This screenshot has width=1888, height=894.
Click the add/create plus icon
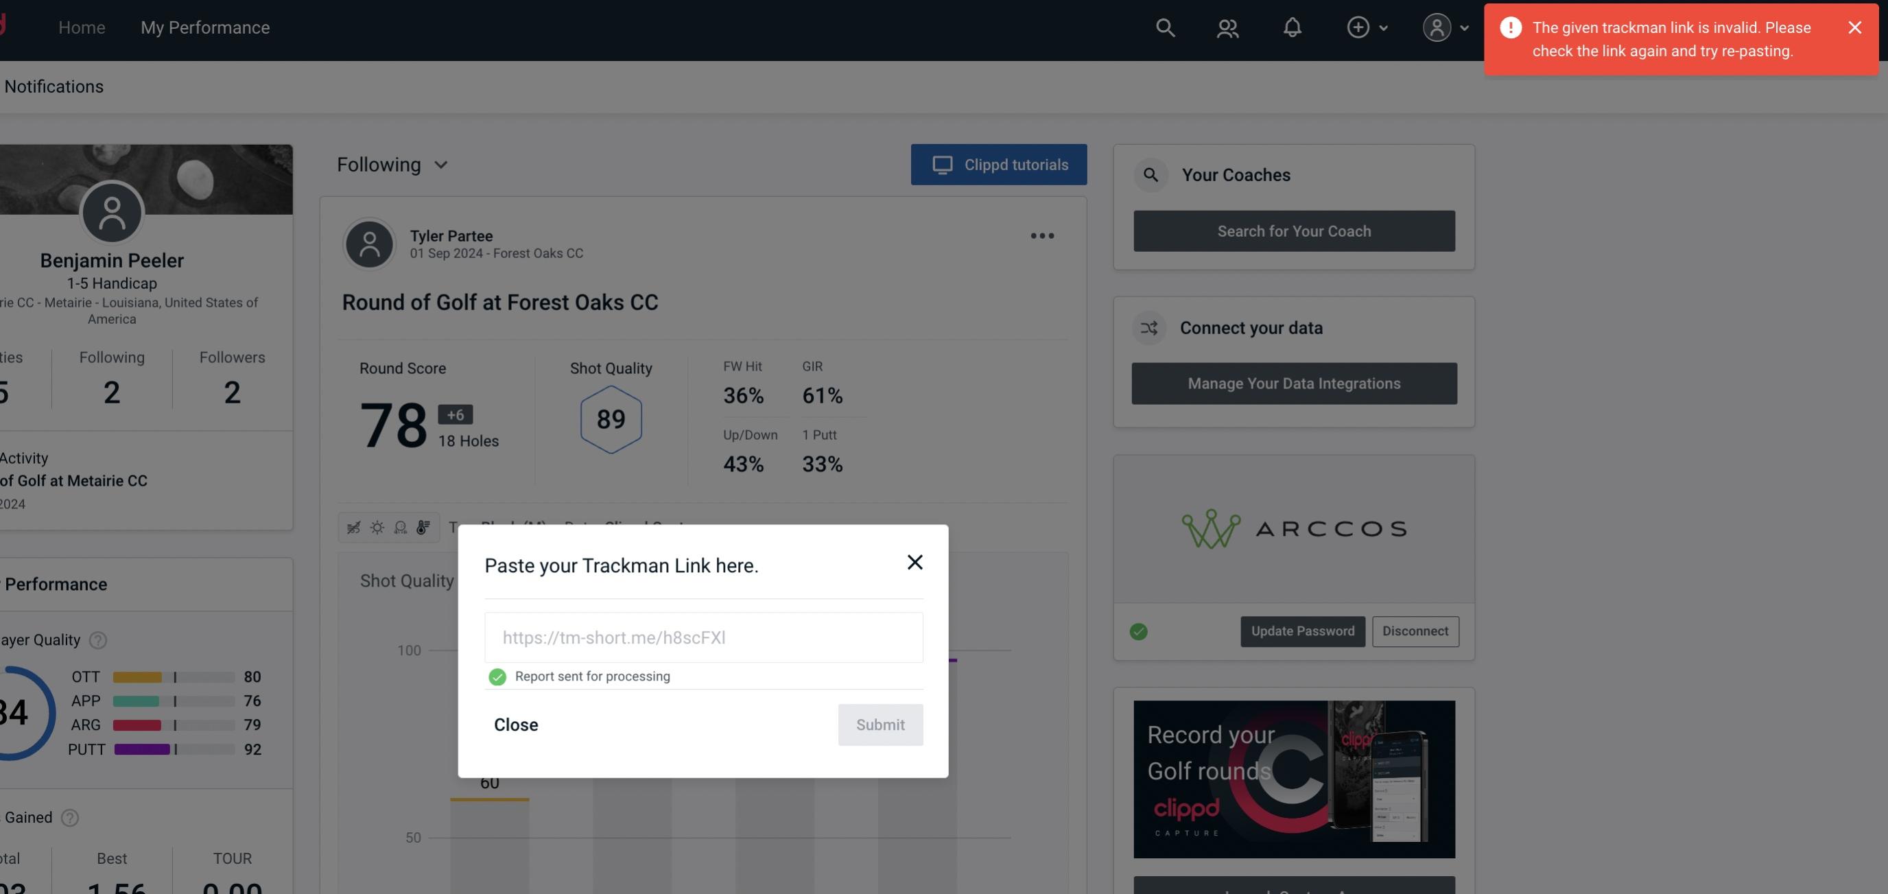pyautogui.click(x=1358, y=27)
